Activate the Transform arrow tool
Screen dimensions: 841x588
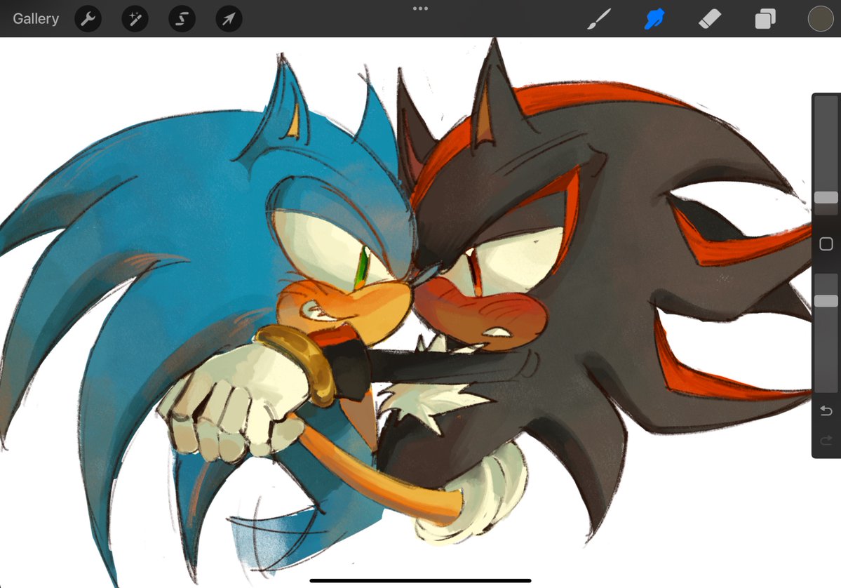[x=229, y=19]
